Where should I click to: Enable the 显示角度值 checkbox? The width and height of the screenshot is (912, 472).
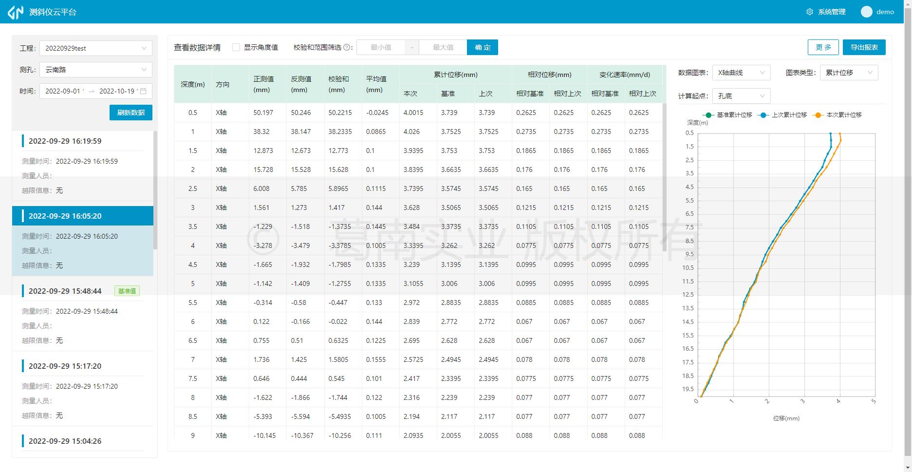(x=236, y=47)
